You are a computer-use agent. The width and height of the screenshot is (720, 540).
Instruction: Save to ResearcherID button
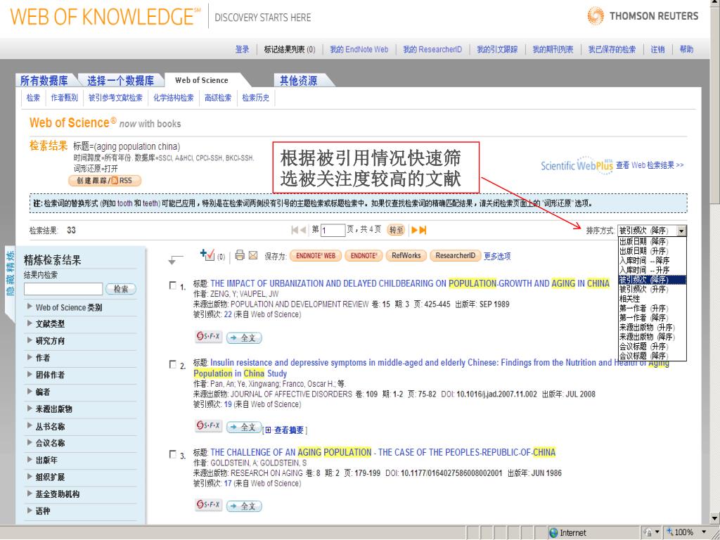pyautogui.click(x=455, y=256)
